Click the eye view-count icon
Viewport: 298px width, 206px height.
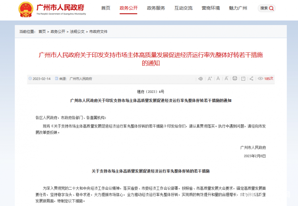[x=261, y=79]
